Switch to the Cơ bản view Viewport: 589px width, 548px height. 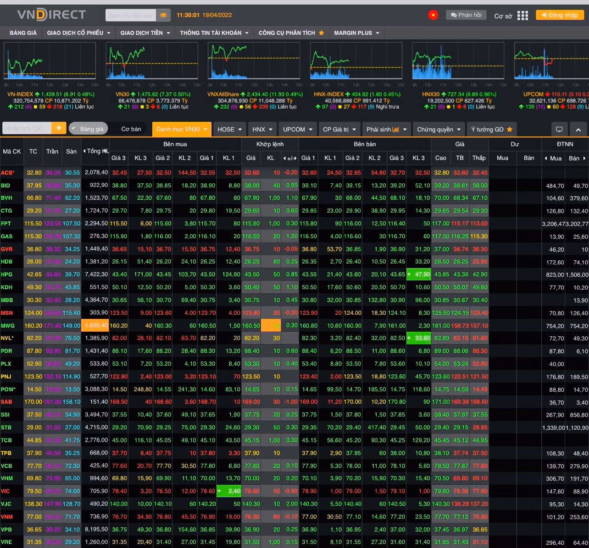tap(131, 129)
